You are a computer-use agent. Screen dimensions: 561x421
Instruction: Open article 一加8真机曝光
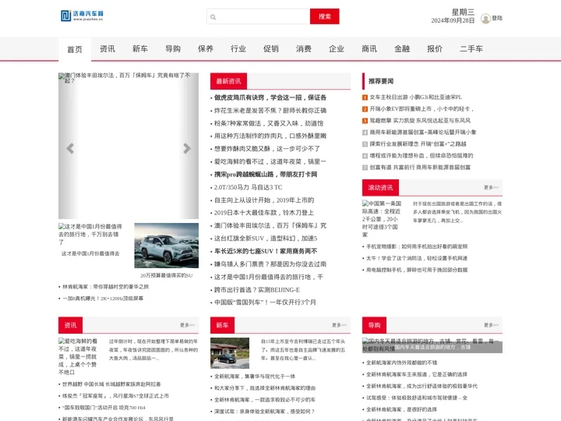pos(103,299)
